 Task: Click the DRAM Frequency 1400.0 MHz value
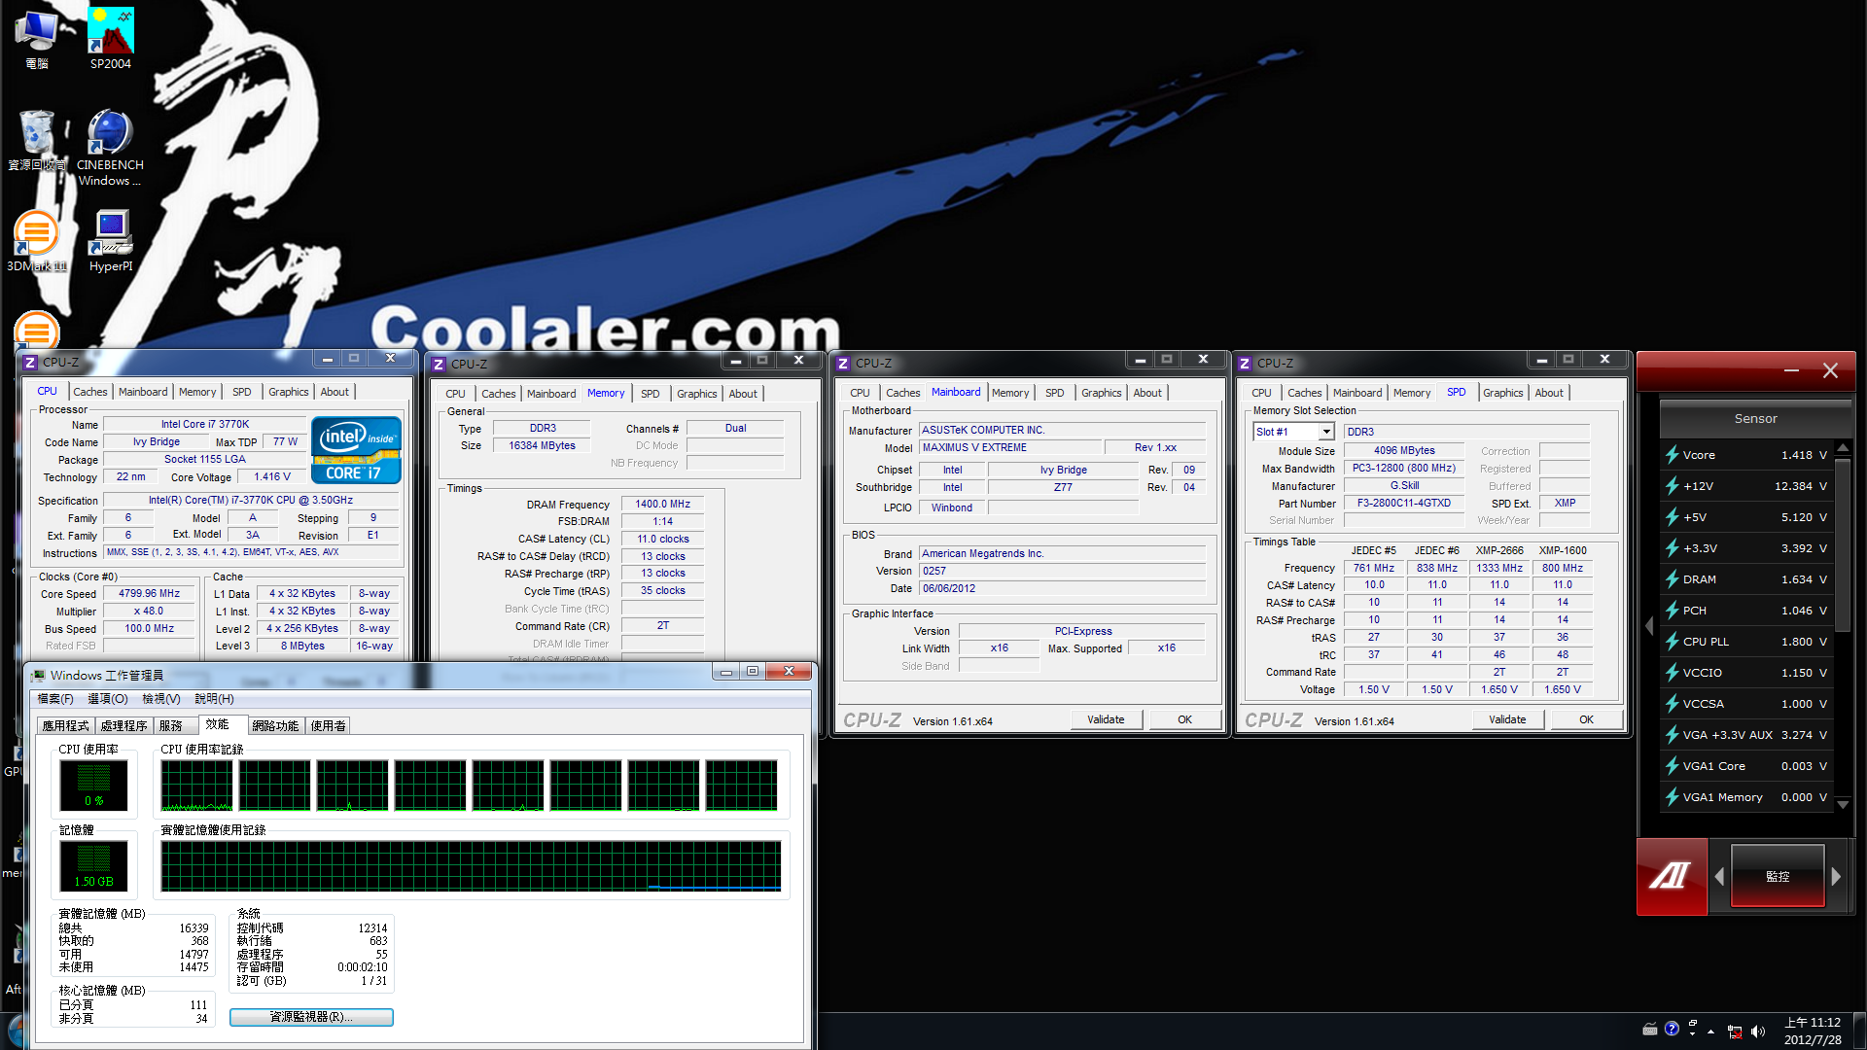[662, 505]
